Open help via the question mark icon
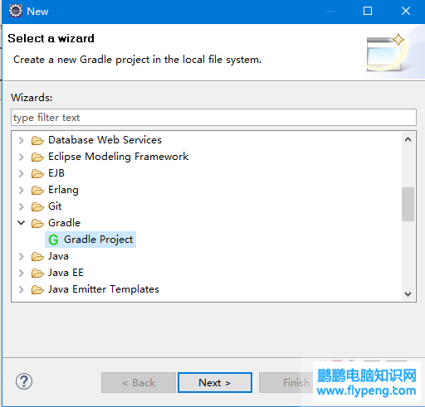The width and height of the screenshot is (425, 407). (x=24, y=381)
